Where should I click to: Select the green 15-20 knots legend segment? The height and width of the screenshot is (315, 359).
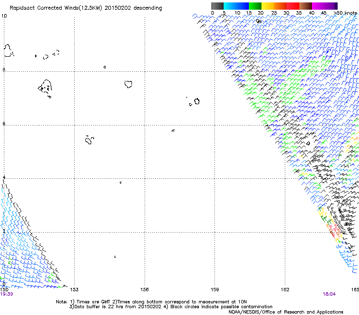pyautogui.click(x=255, y=6)
